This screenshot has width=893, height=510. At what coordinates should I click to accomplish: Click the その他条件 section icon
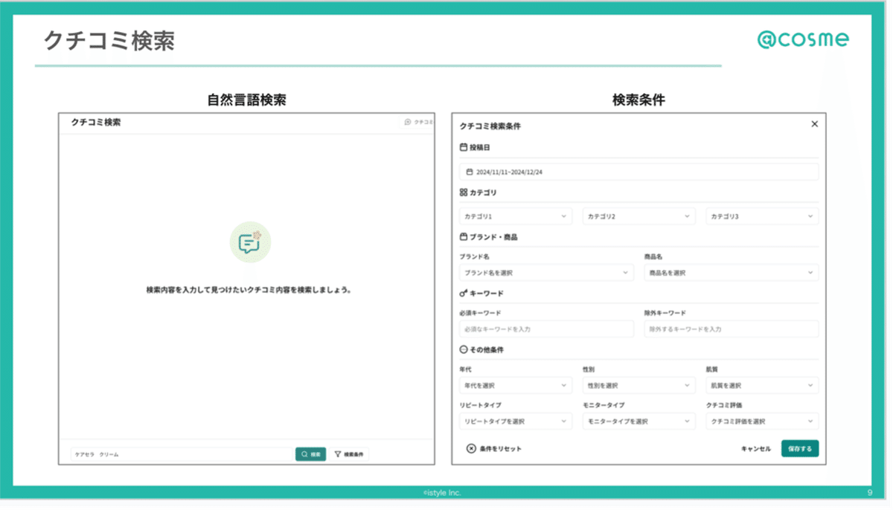(464, 349)
